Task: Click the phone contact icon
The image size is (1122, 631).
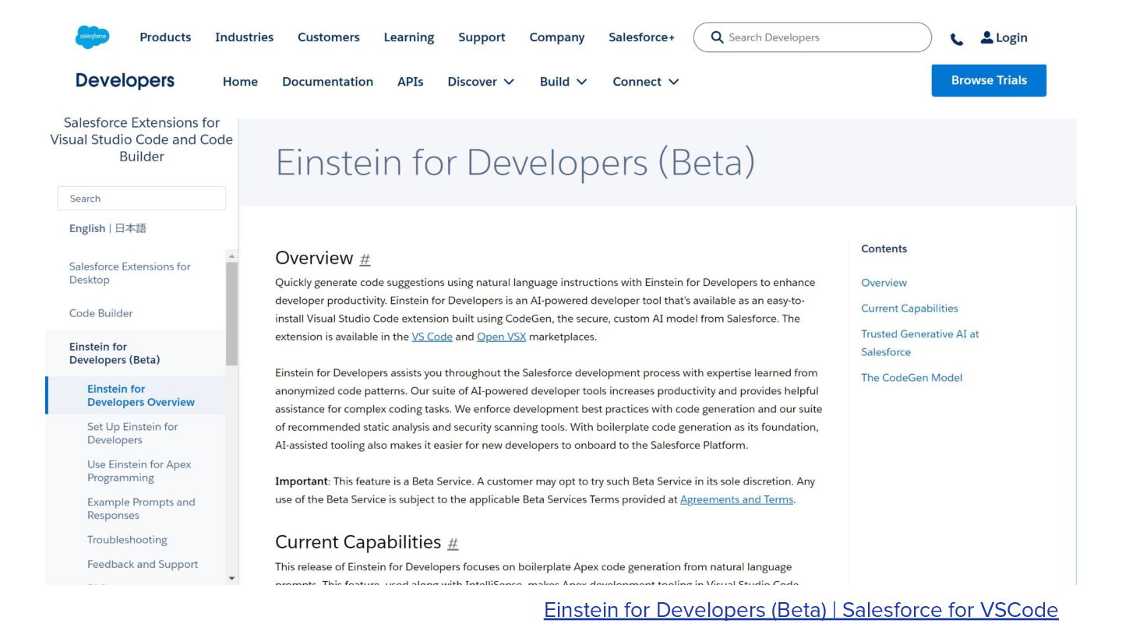Action: click(957, 39)
